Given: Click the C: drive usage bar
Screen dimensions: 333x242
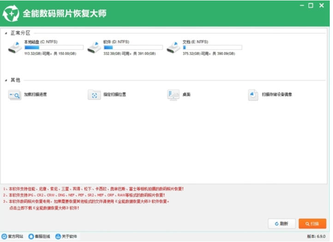Looking at the screenshot, I should coord(54,47).
